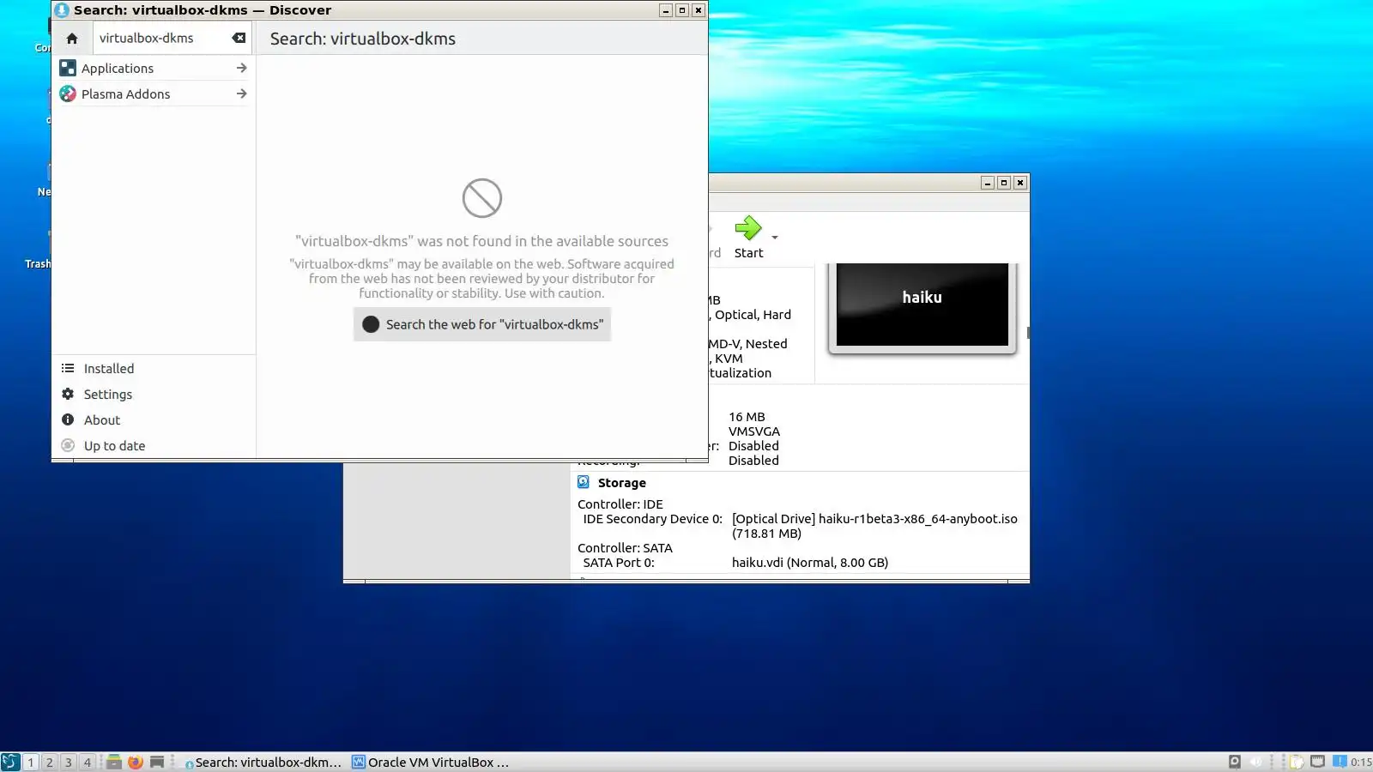This screenshot has height=772, width=1373.
Task: Minimize the VirtualBox window
Action: pyautogui.click(x=988, y=183)
